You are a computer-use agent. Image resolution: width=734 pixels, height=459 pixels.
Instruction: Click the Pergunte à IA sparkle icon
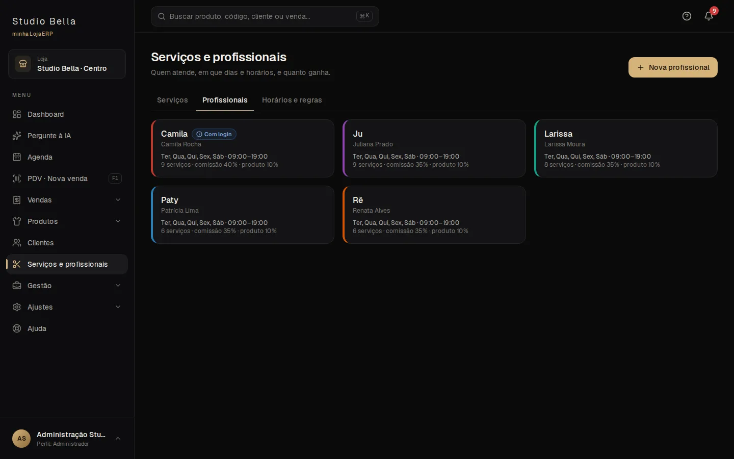point(17,136)
